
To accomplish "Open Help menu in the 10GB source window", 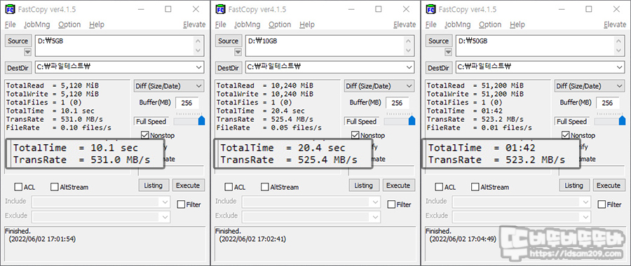I will pyautogui.click(x=307, y=24).
